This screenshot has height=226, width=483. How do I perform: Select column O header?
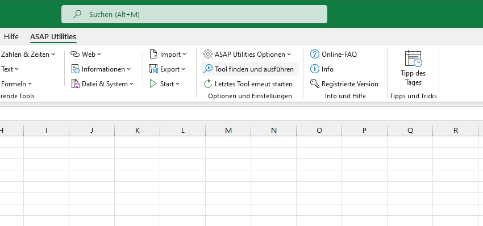pyautogui.click(x=319, y=131)
